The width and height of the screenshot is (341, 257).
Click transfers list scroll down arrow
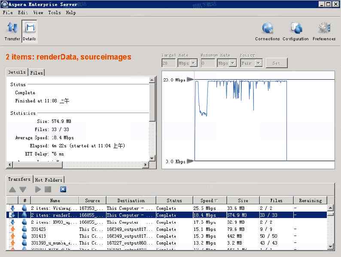click(x=330, y=246)
